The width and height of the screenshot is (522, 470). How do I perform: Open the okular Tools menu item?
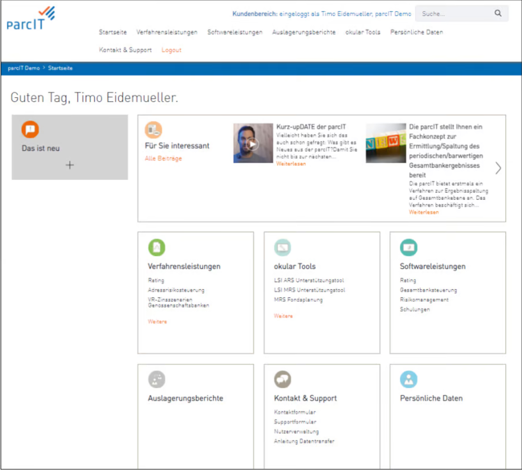pyautogui.click(x=363, y=32)
